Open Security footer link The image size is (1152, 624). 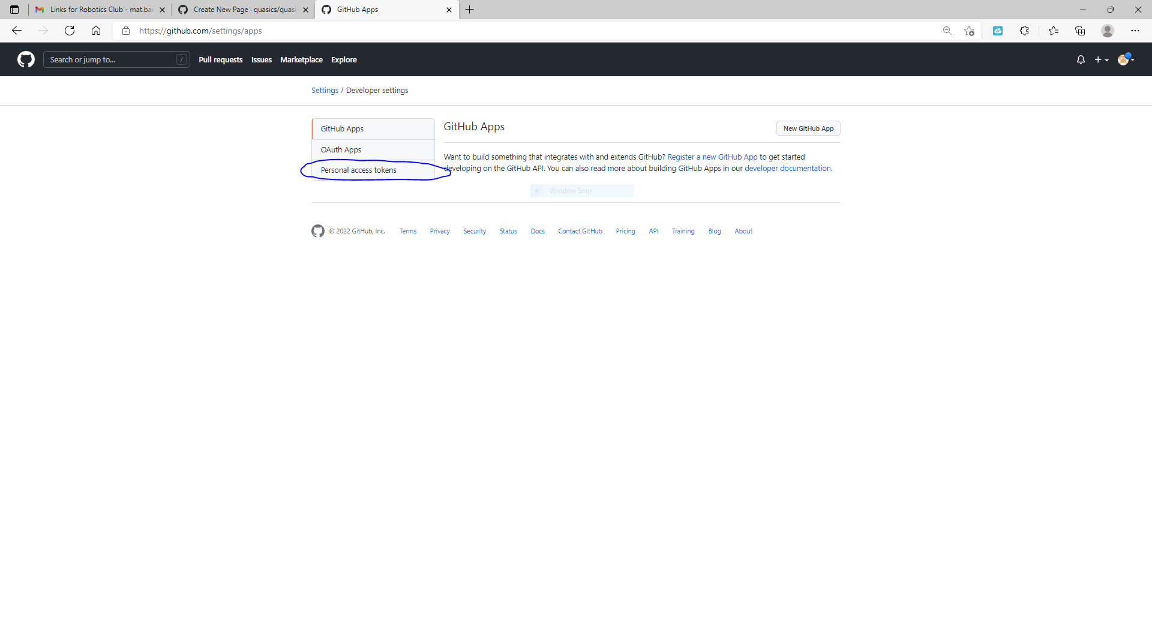tap(475, 231)
